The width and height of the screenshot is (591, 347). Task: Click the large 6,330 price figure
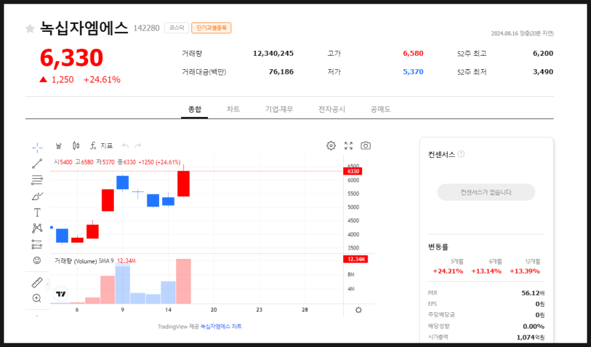point(71,58)
